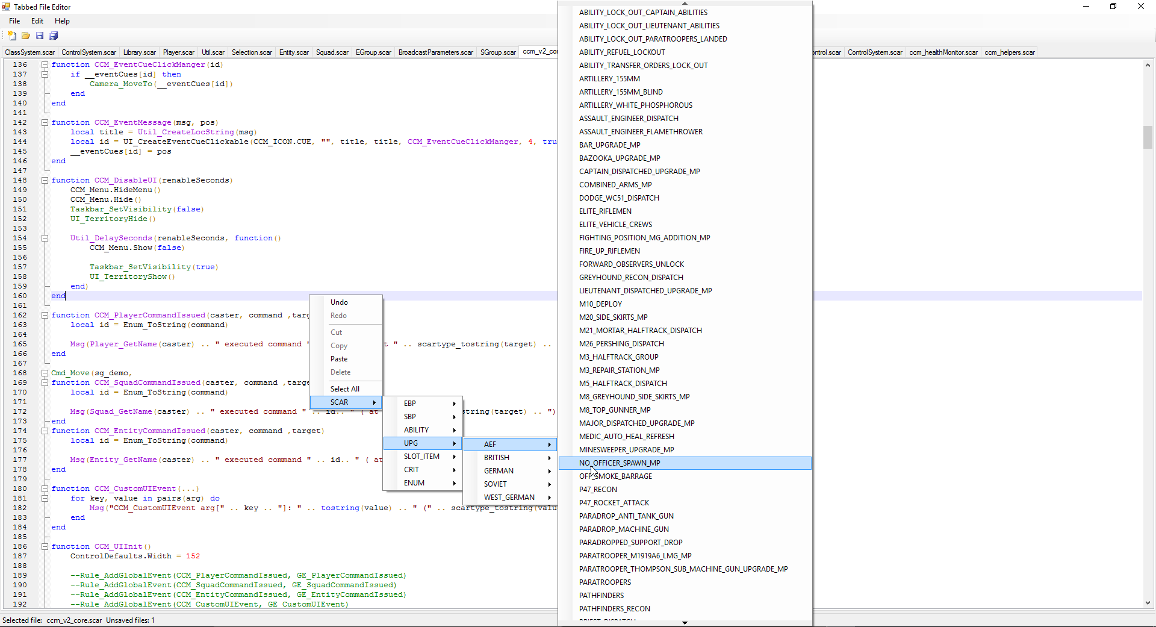Expand the EBP submenu
The image size is (1156, 627).
coord(423,404)
